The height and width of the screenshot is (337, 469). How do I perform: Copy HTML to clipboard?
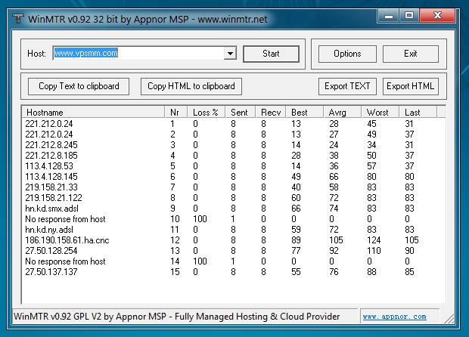pos(191,86)
